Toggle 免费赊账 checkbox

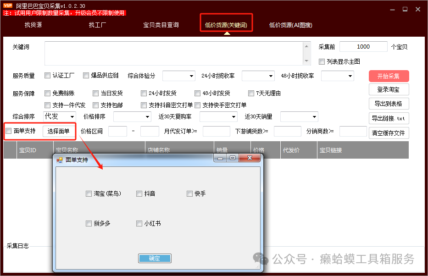[x=48, y=93]
